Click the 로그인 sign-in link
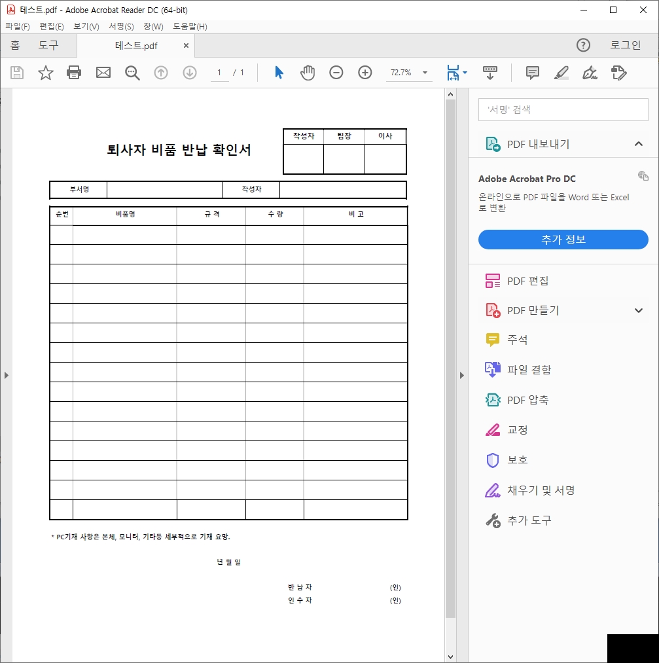This screenshot has width=659, height=663. (x=625, y=45)
